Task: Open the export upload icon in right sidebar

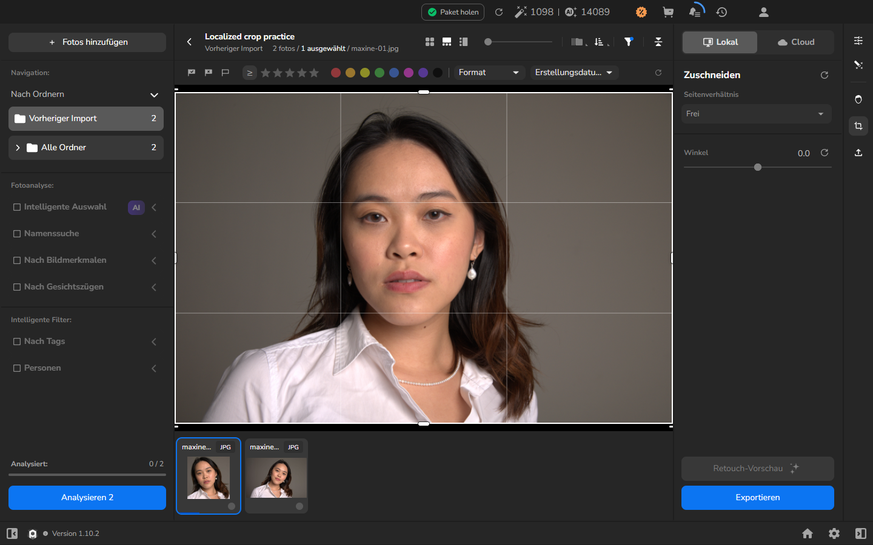Action: (x=858, y=153)
